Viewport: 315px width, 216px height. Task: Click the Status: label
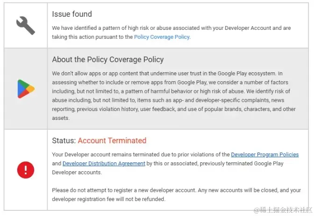[x=64, y=140]
